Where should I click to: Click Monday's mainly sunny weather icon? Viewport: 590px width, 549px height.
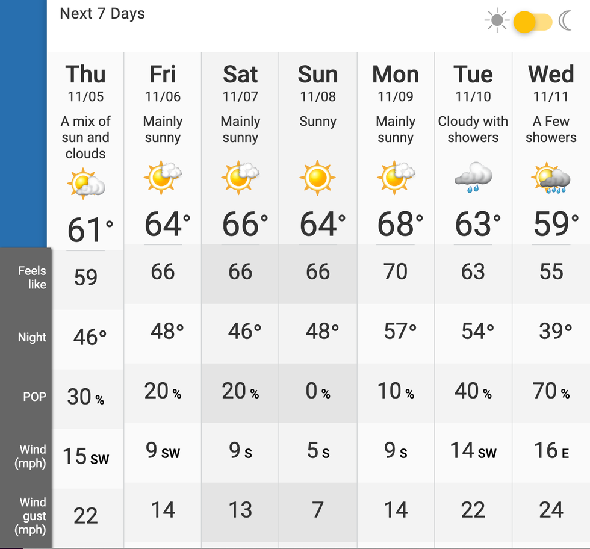(396, 177)
